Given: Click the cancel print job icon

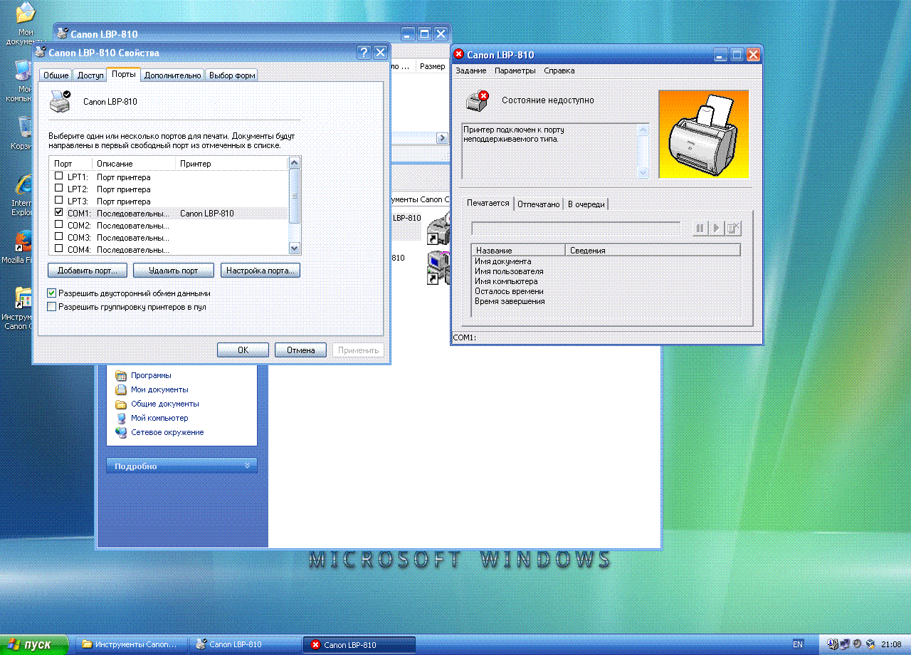Looking at the screenshot, I should coord(734,228).
